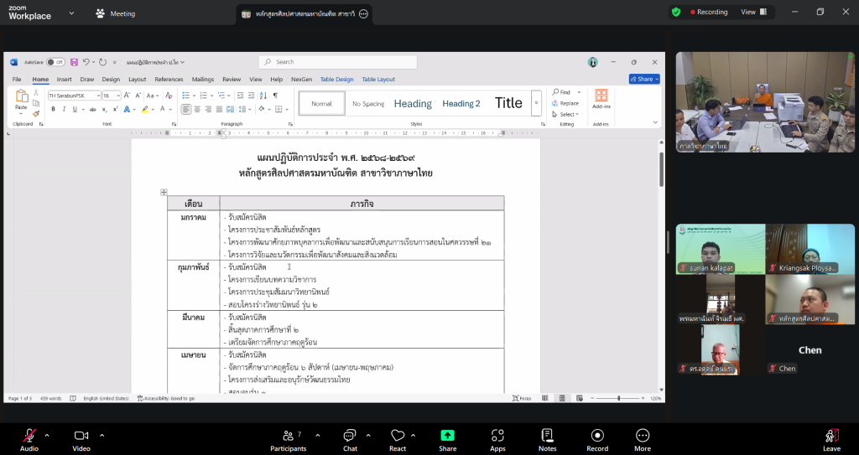Image resolution: width=859 pixels, height=455 pixels.
Task: Open the Select dropdown in Editing group
Action: (x=565, y=115)
